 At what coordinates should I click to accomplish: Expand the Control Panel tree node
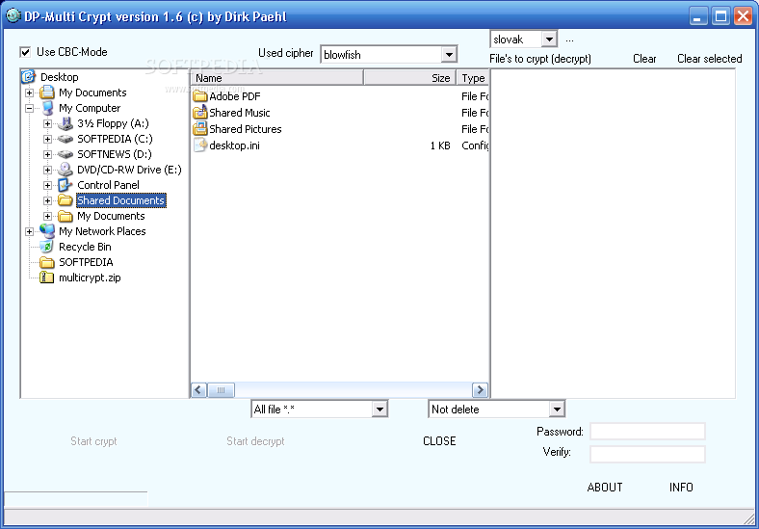47,185
